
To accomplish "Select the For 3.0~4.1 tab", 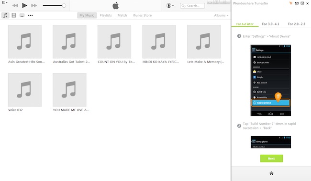I will 270,24.
